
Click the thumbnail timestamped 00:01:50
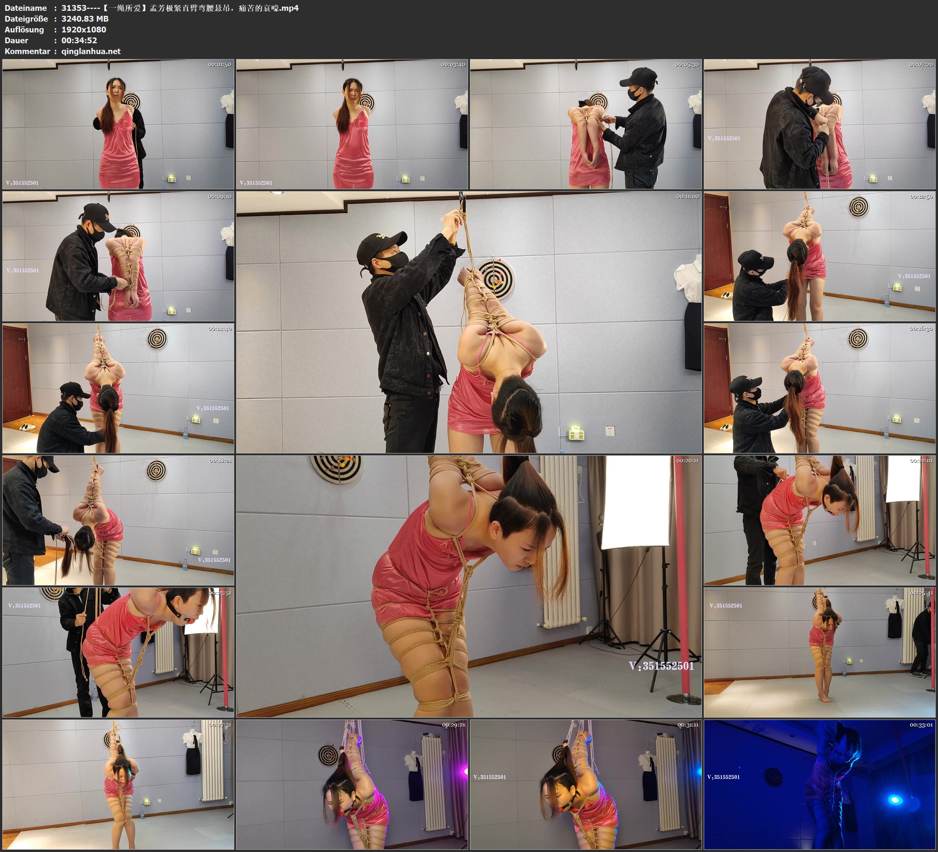click(118, 124)
